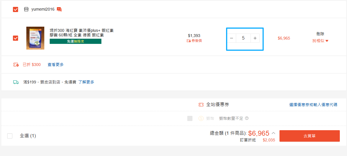Uncheck the yumemi2016 shop checkbox
The height and width of the screenshot is (156, 347).
tap(16, 9)
